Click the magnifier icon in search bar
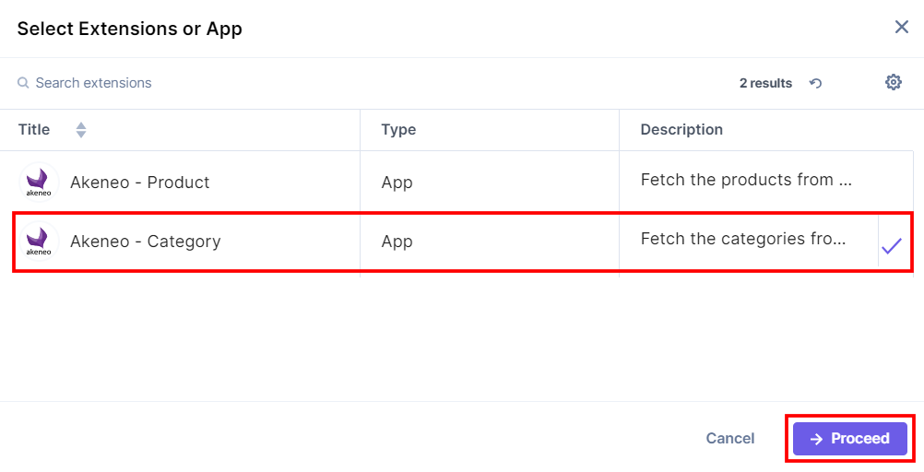Image resolution: width=924 pixels, height=472 pixels. tap(23, 82)
